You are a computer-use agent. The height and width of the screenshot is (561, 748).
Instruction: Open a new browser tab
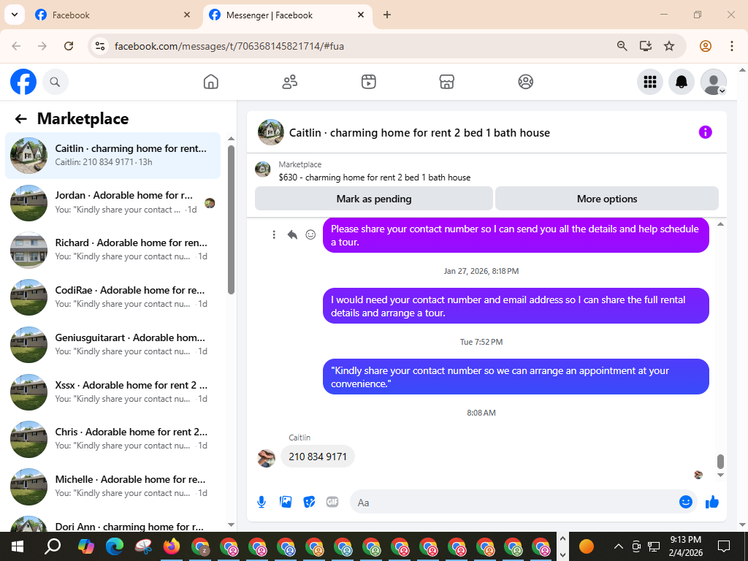(387, 15)
